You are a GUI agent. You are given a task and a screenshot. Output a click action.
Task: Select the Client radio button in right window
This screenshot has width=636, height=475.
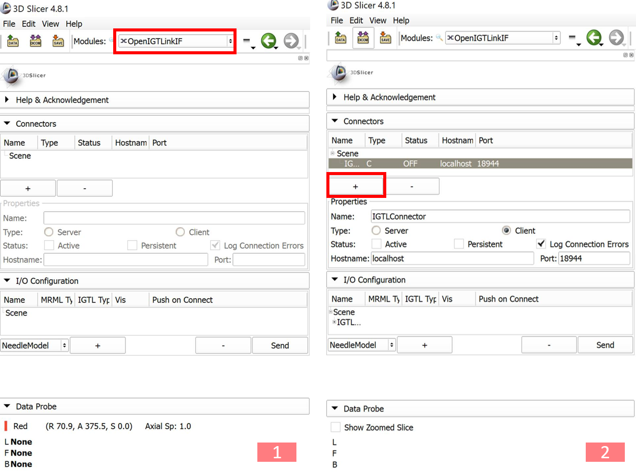tap(506, 230)
